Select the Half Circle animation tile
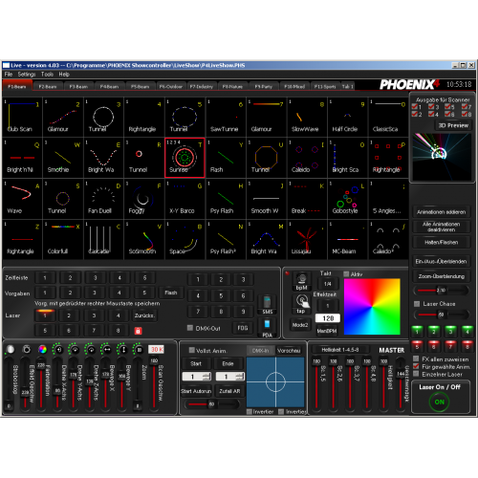The height and width of the screenshot is (478, 478). (348, 117)
